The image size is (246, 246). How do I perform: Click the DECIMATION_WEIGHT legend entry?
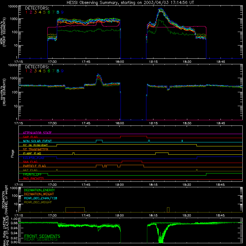coord(39,194)
